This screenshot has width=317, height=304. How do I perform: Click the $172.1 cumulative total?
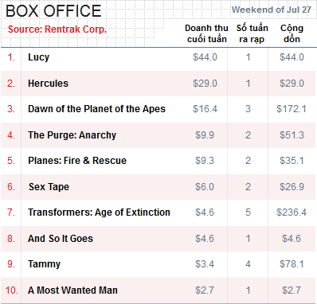coord(292,109)
